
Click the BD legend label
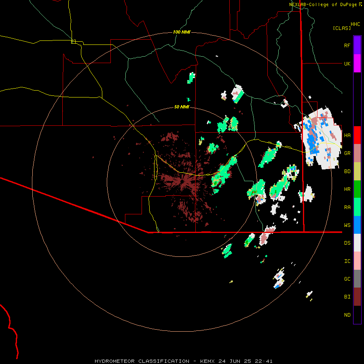[x=347, y=171]
